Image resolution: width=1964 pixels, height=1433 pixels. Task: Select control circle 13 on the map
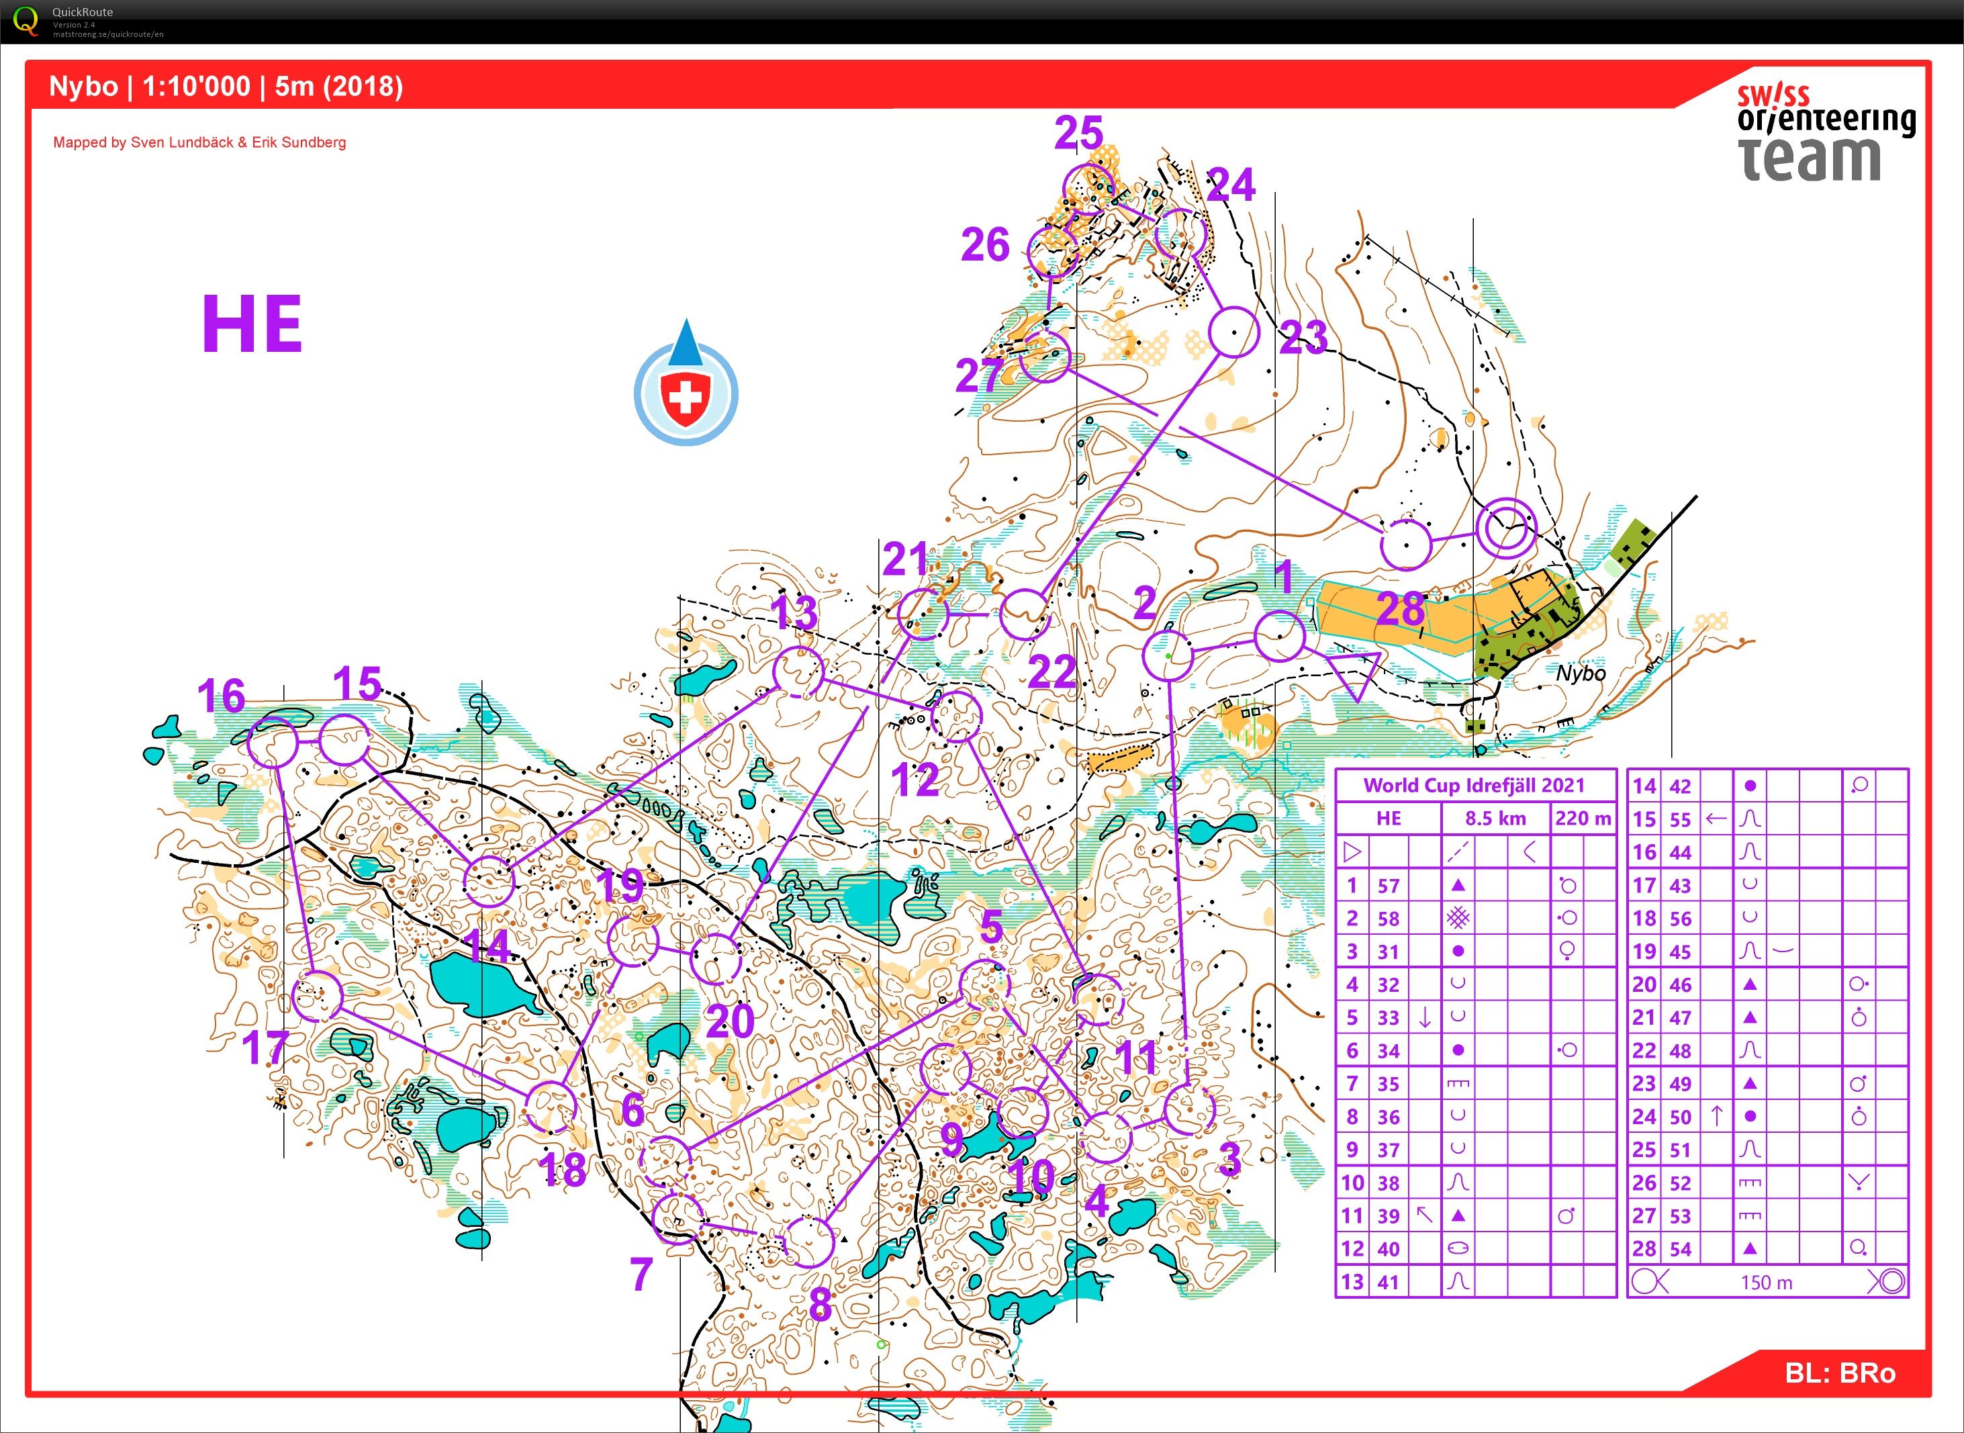point(798,672)
